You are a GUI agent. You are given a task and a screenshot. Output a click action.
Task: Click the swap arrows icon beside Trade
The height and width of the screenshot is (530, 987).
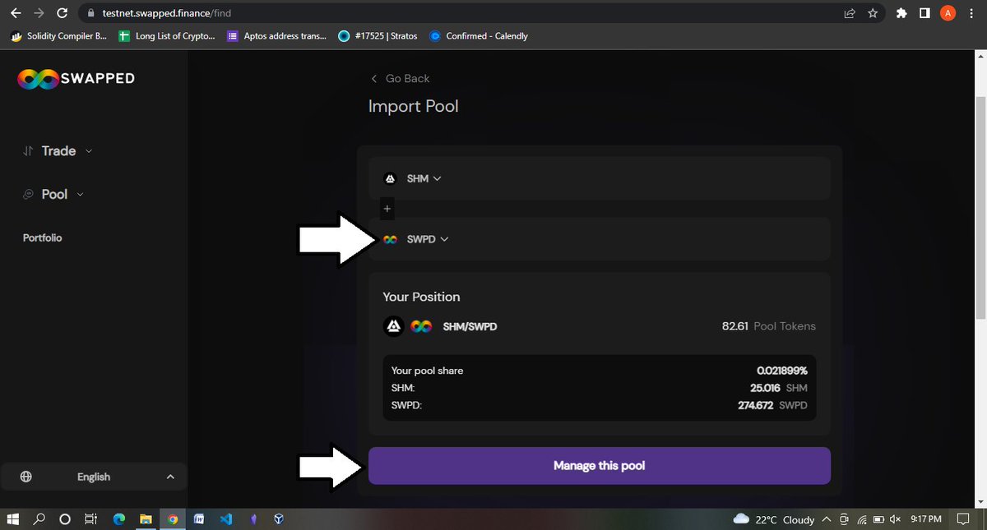click(x=28, y=151)
